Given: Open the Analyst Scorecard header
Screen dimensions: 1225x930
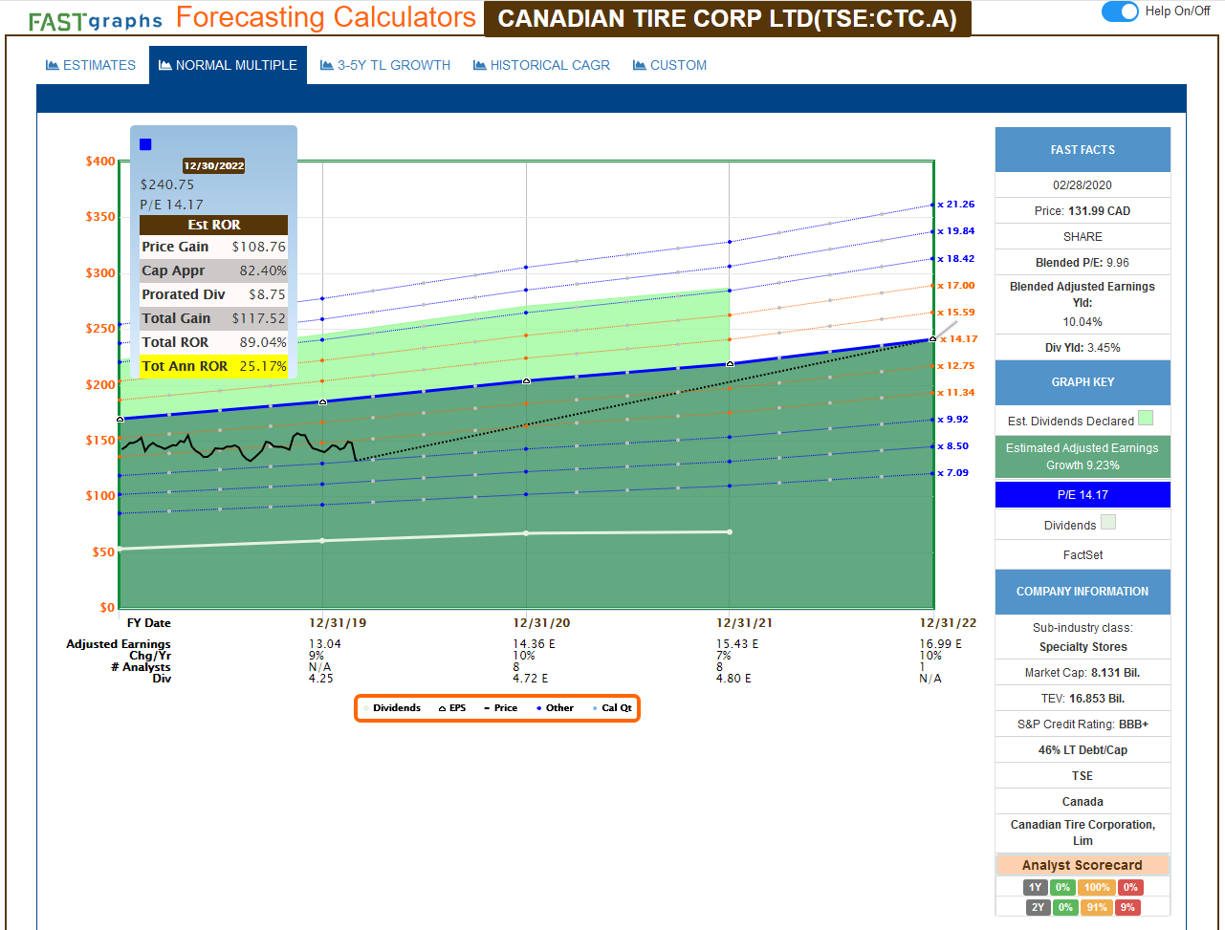Looking at the screenshot, I should click(1083, 865).
